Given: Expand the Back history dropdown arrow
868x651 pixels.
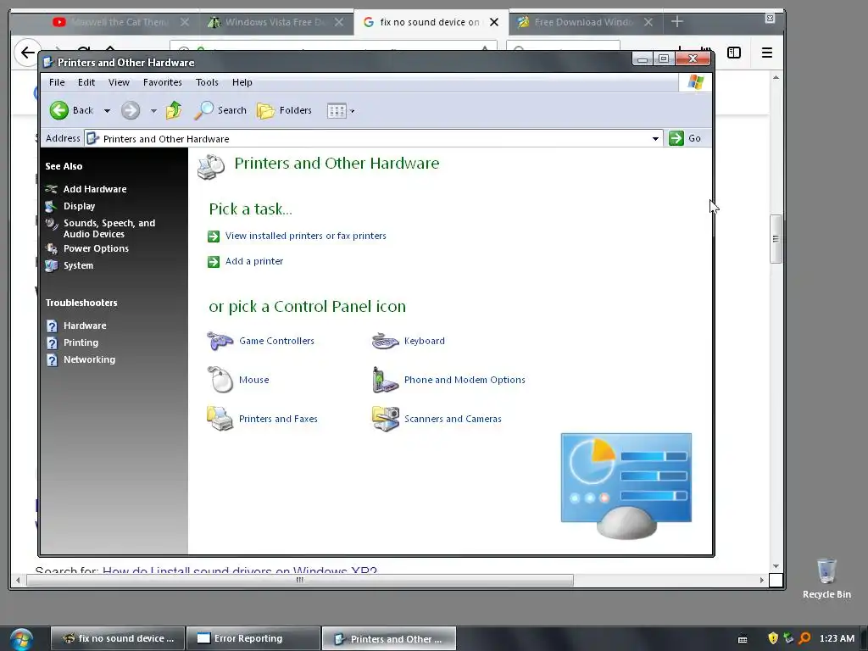Looking at the screenshot, I should point(108,111).
